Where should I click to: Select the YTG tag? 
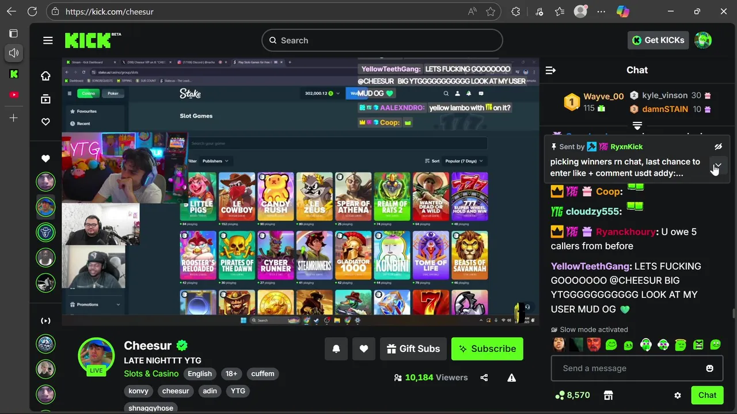pyautogui.click(x=238, y=391)
